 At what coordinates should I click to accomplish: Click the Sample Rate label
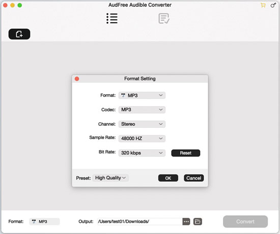[x=102, y=138]
